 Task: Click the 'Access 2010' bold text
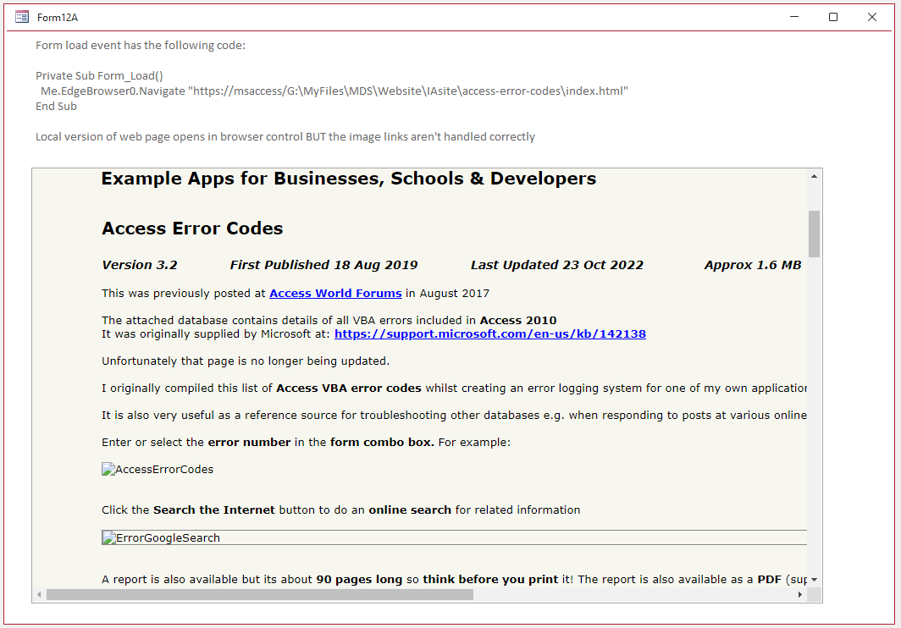518,320
